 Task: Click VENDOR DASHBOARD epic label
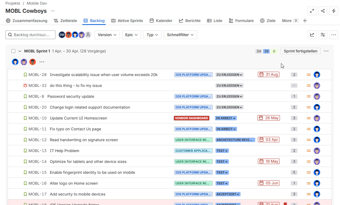192,118
